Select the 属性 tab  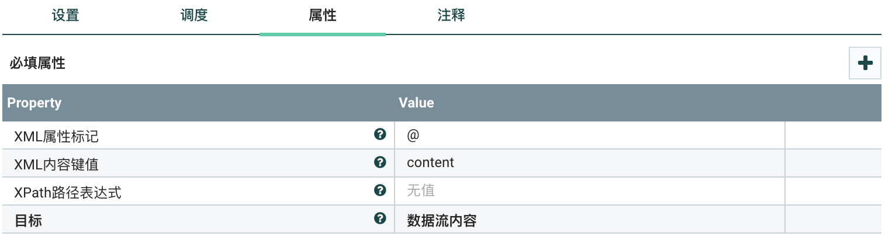(x=323, y=16)
